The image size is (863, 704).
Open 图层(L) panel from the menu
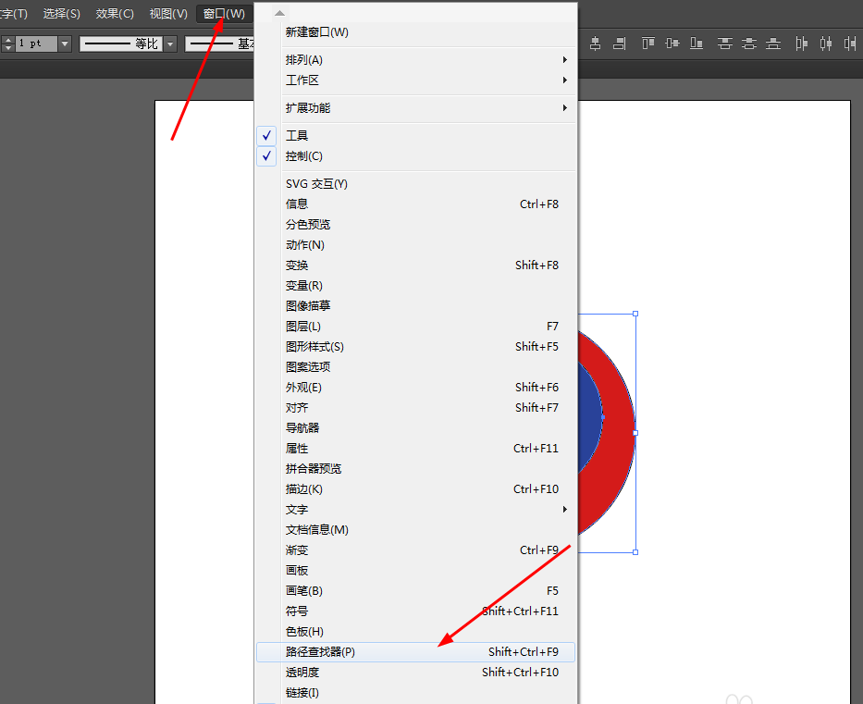pos(298,326)
